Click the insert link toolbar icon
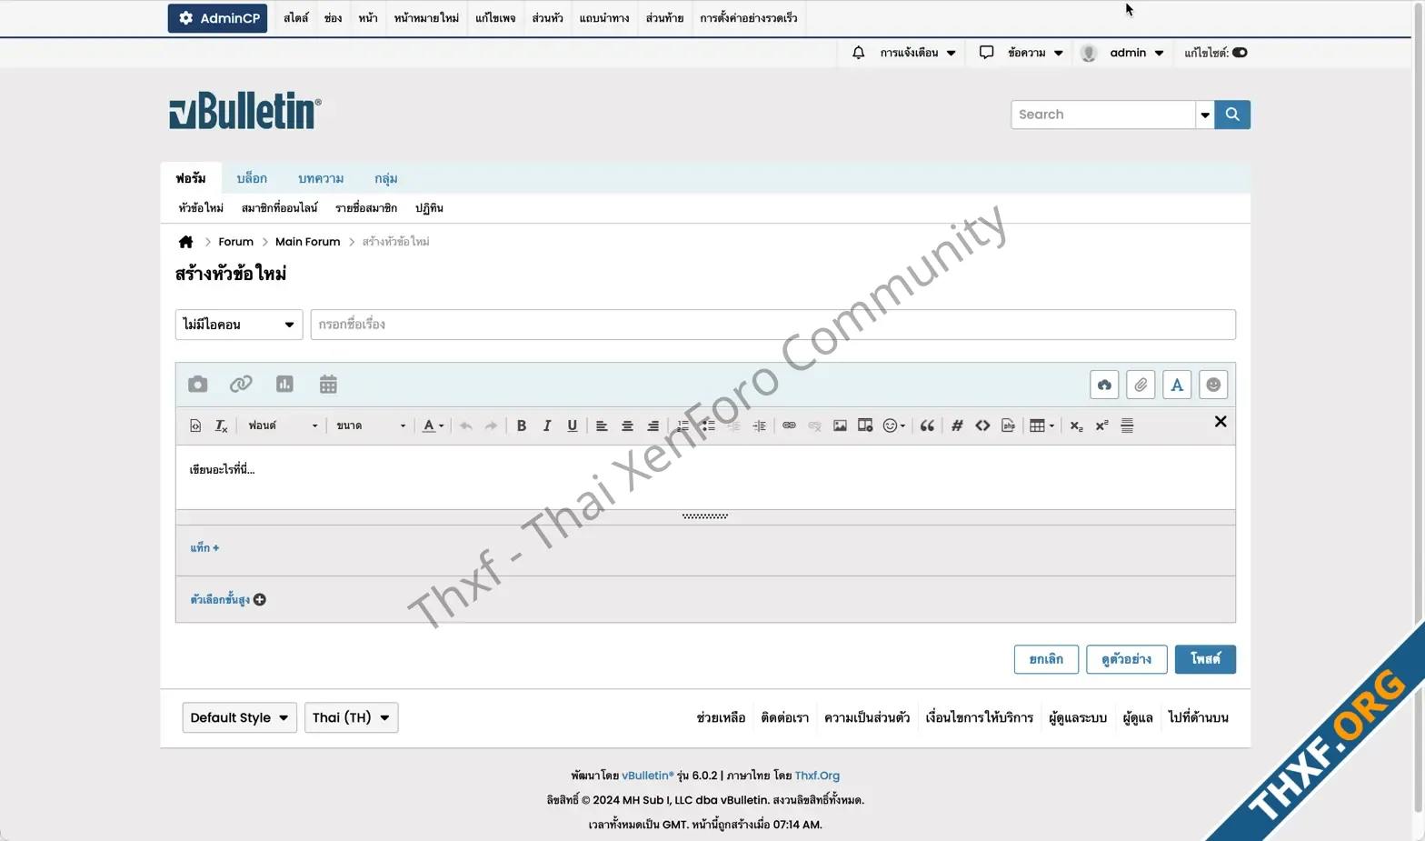Screen dimensions: 1425x841 (789, 426)
